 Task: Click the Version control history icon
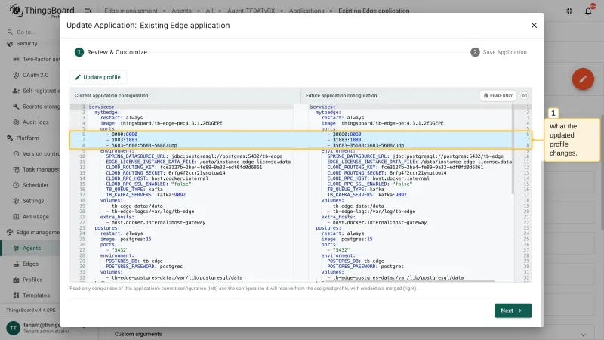[16, 154]
